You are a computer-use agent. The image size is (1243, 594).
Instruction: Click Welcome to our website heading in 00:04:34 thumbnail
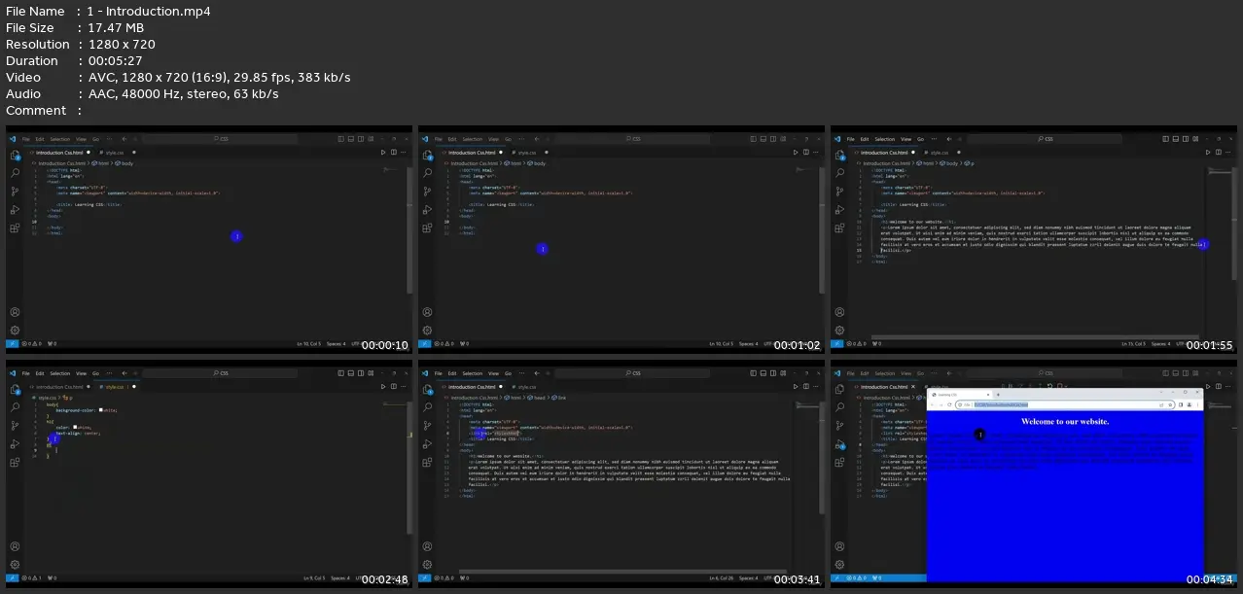click(1065, 421)
